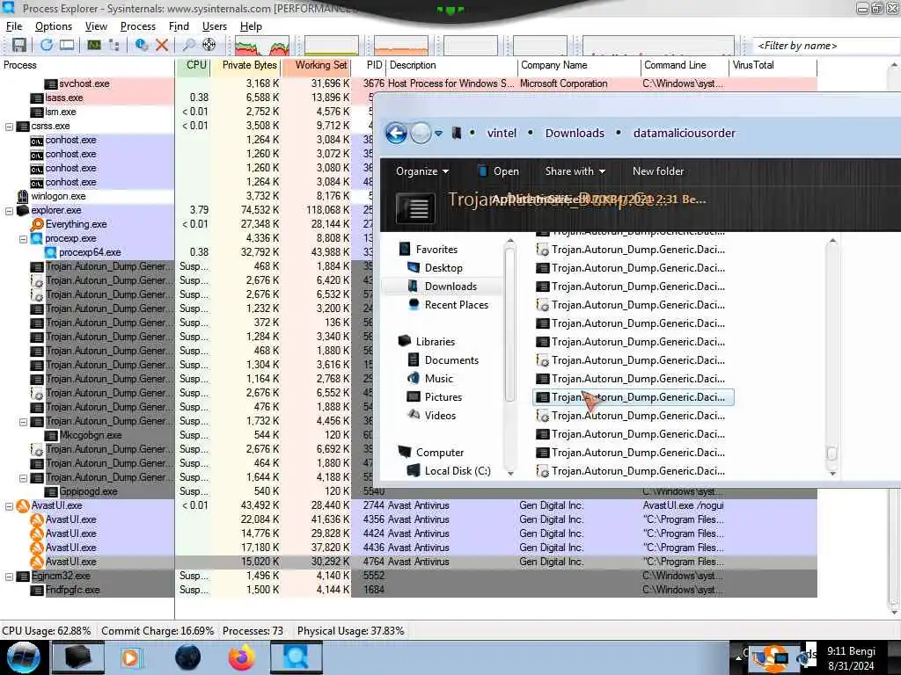The width and height of the screenshot is (901, 675).
Task: Click the orange memory usage mini graph
Action: pyautogui.click(x=400, y=46)
